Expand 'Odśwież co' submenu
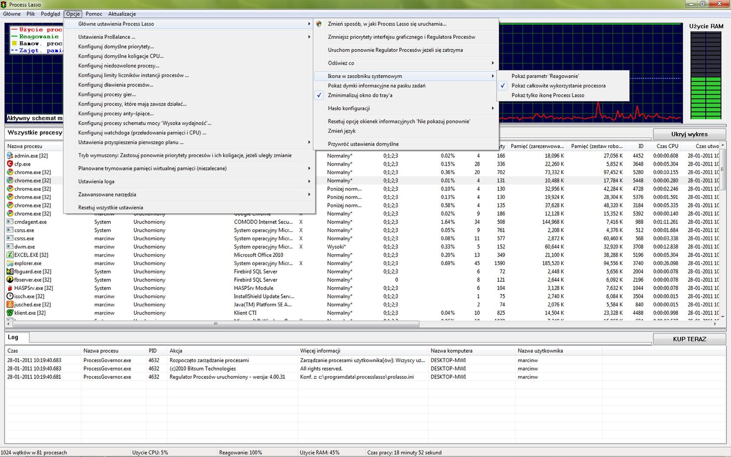 (x=406, y=63)
